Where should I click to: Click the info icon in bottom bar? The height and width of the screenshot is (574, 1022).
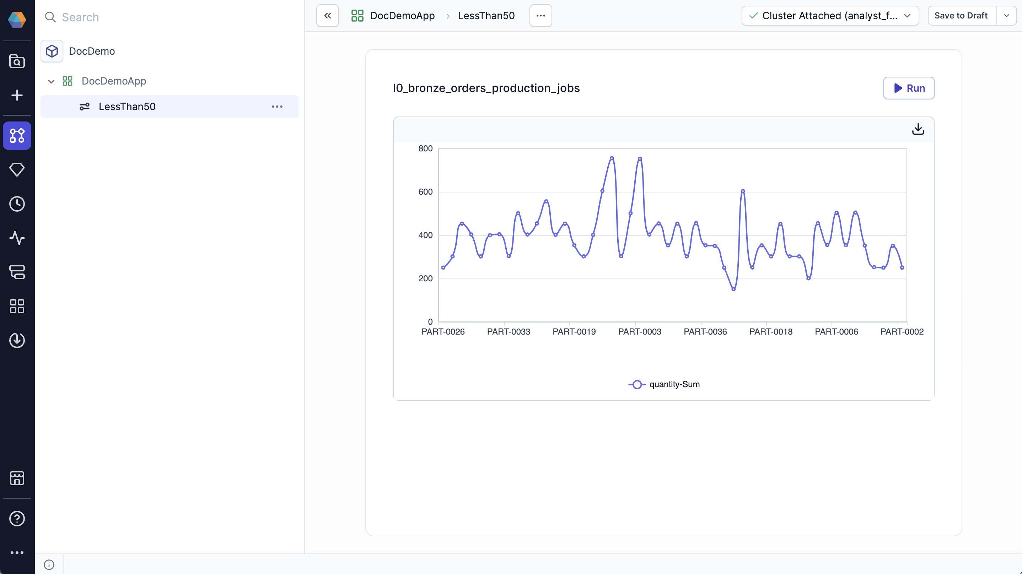click(49, 564)
